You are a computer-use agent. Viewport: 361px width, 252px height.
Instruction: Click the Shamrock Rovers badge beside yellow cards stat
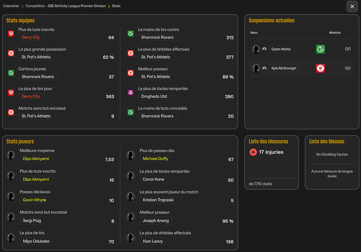point(11,73)
